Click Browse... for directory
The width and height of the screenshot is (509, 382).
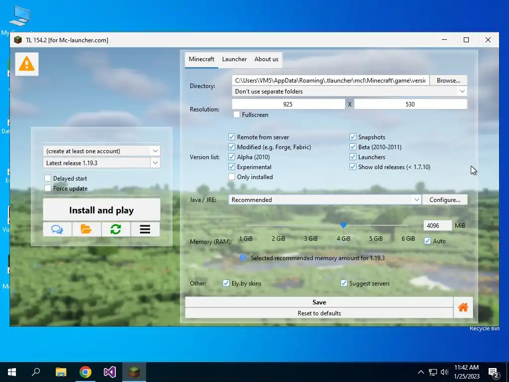449,80
